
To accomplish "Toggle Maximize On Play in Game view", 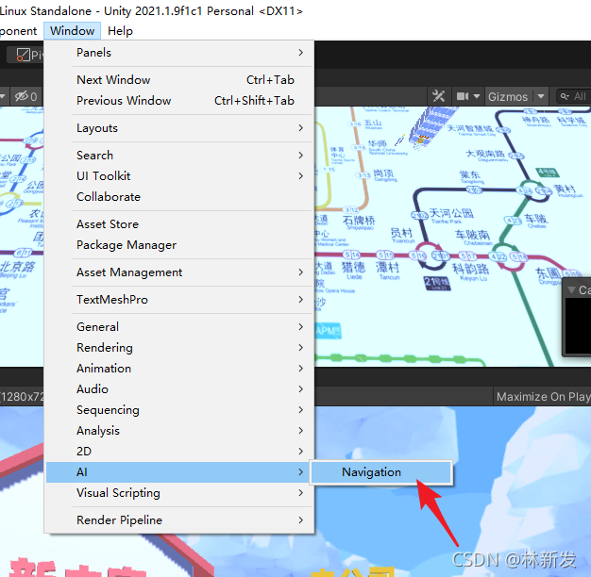I will pos(542,396).
